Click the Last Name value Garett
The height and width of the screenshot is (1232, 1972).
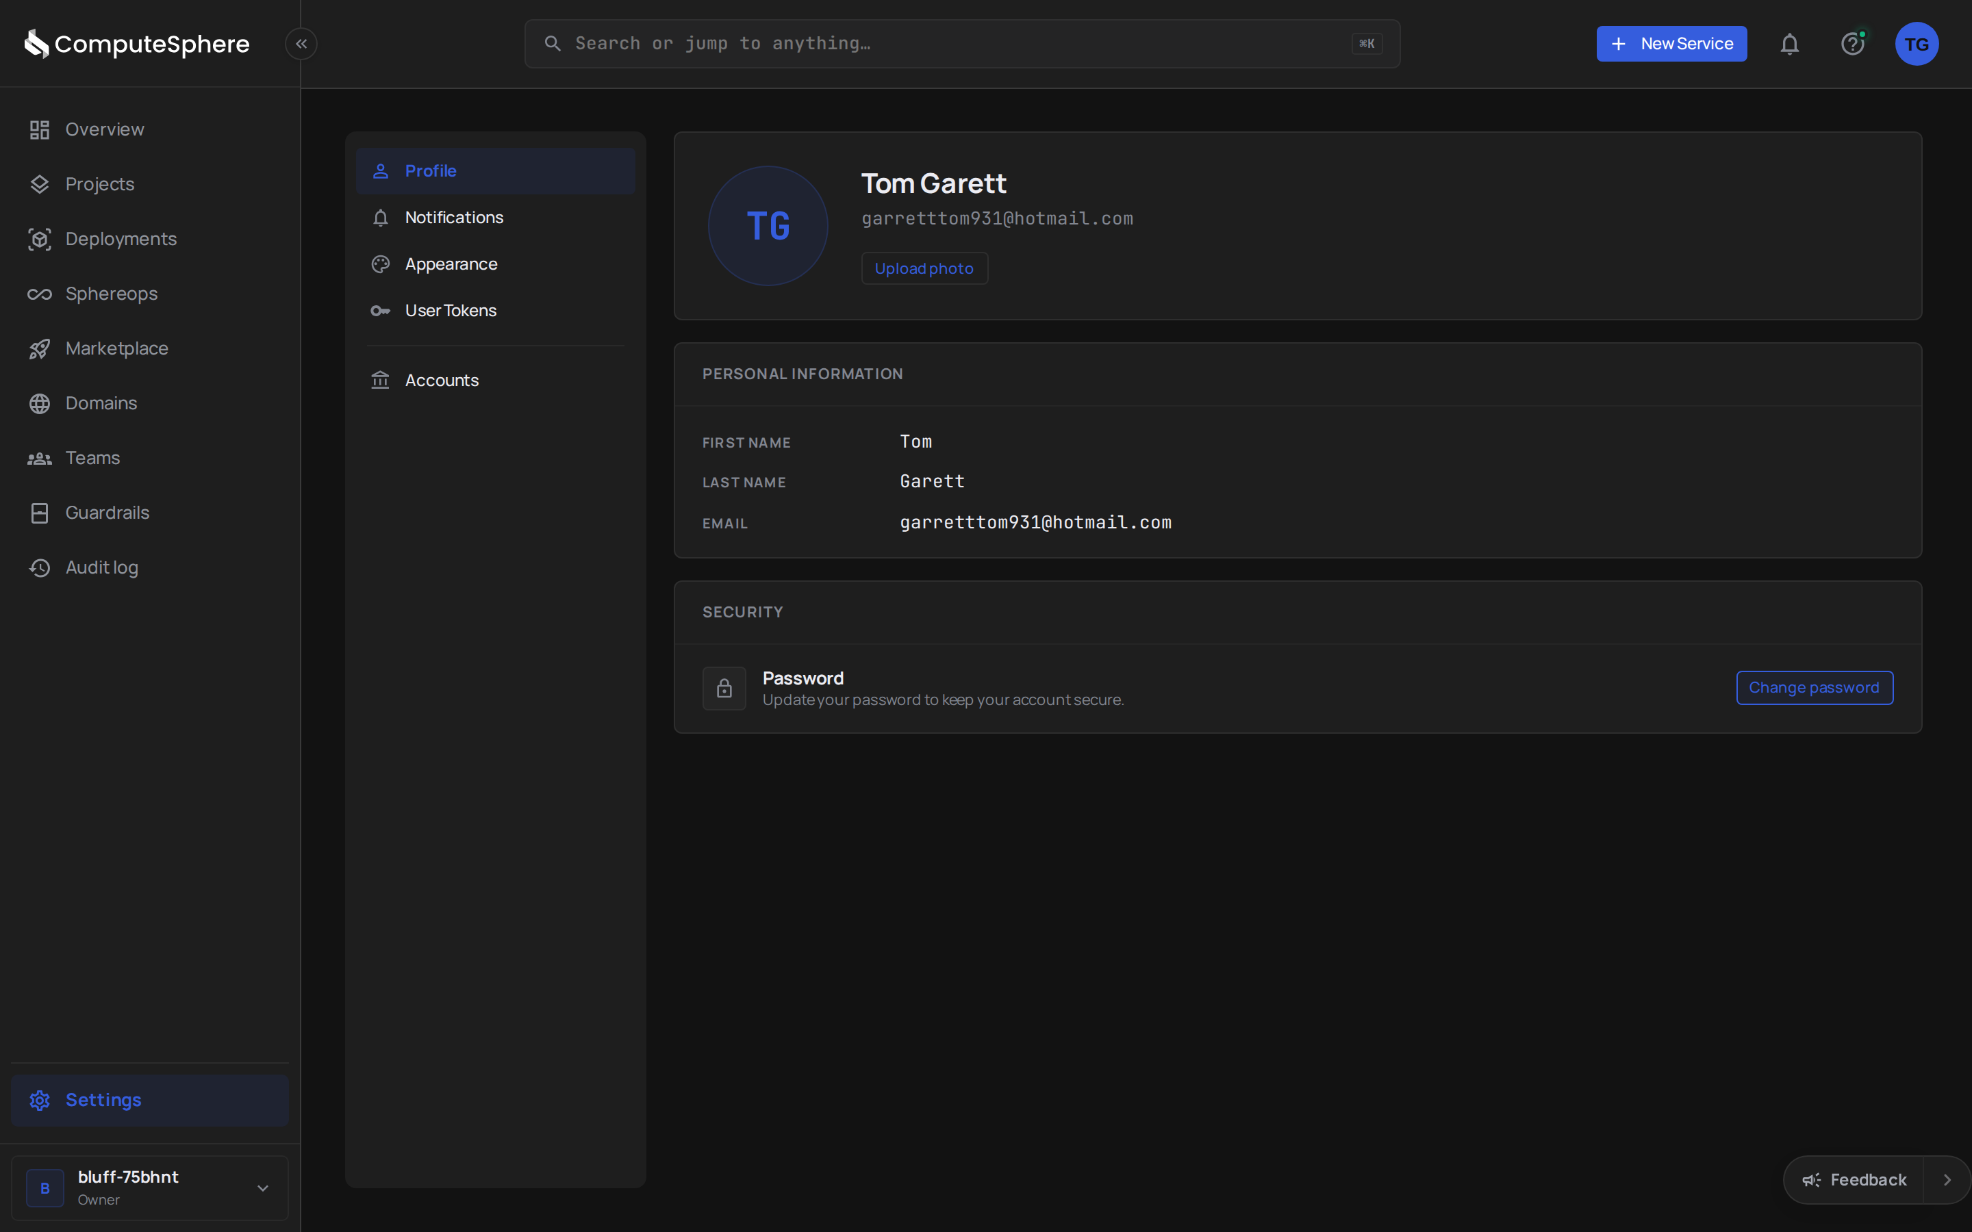click(932, 482)
